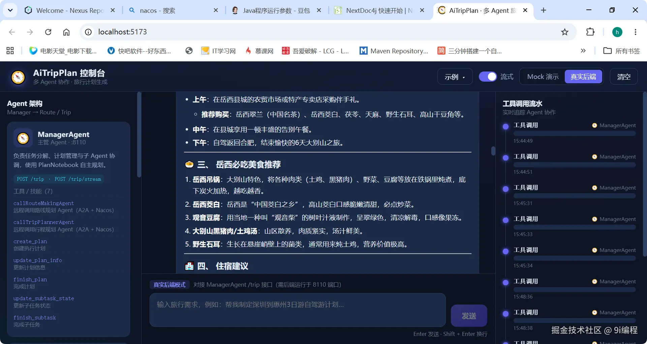Image resolution: width=647 pixels, height=344 pixels.
Task: Open the Chrome profile avatar
Action: coord(617,32)
